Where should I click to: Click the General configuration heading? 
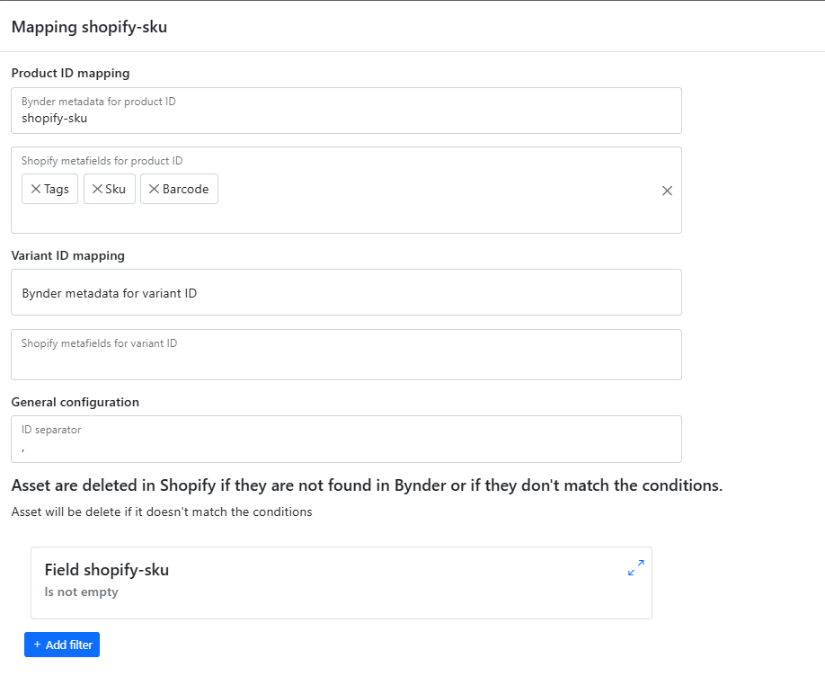pos(75,402)
